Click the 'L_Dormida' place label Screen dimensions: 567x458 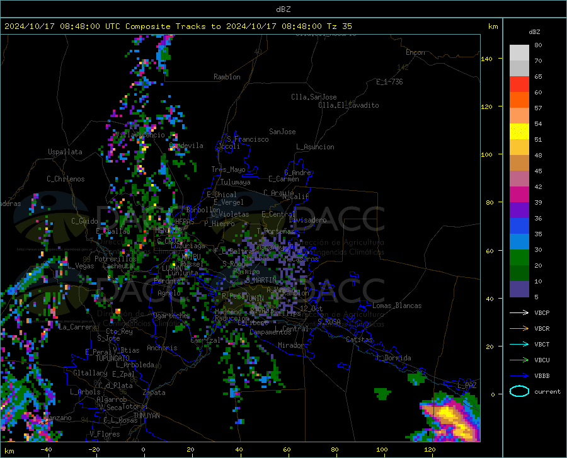(394, 358)
